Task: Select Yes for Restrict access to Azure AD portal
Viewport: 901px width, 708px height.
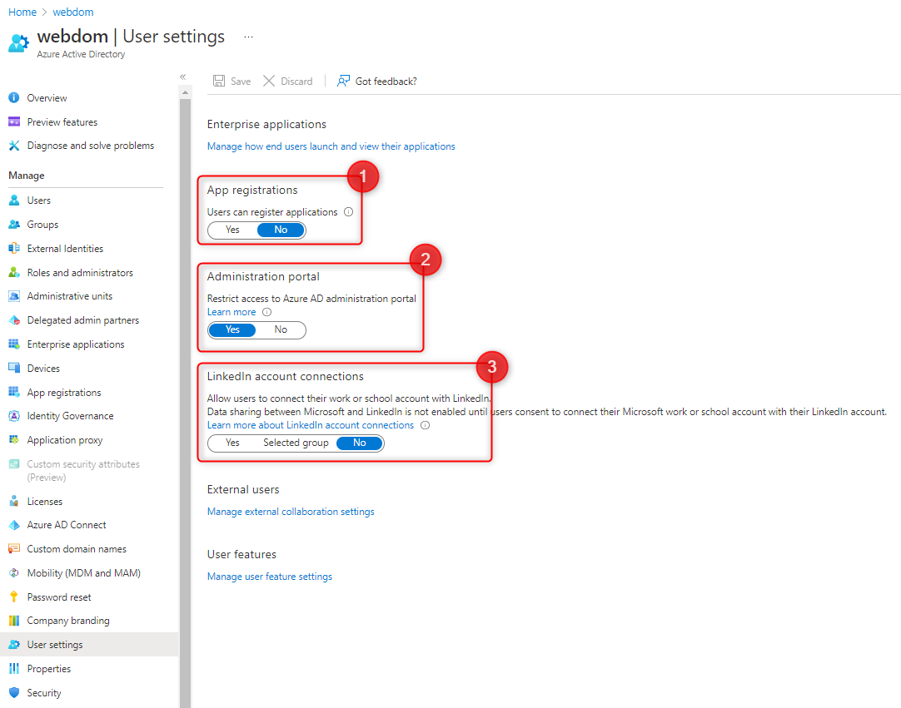Action: [x=232, y=329]
